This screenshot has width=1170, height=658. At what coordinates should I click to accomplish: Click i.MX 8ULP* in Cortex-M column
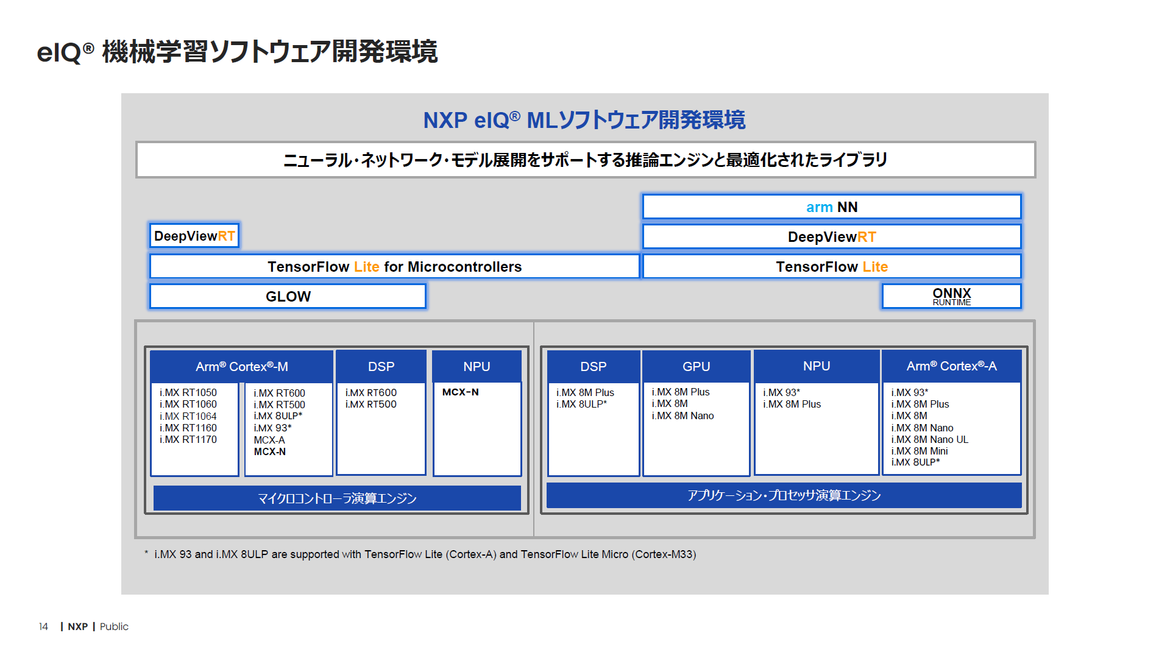278,416
